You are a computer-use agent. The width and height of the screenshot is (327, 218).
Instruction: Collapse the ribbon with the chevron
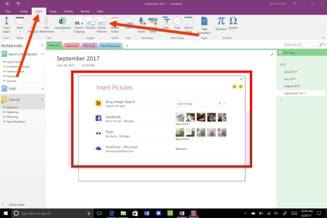click(x=323, y=38)
